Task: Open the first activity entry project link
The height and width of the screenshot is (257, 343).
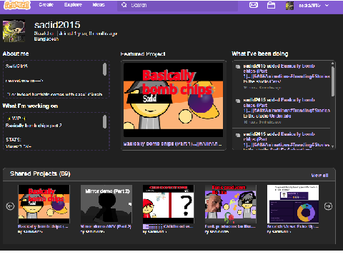Action: click(287, 71)
